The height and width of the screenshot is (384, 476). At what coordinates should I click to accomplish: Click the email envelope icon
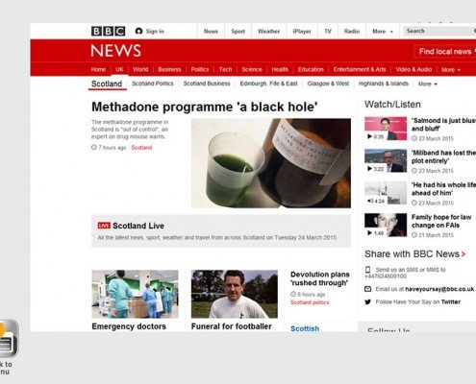pyautogui.click(x=368, y=289)
